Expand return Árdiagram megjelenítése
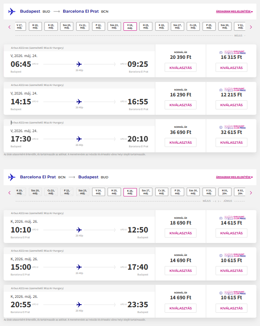Screen dimensions: 260x326 point(234,177)
